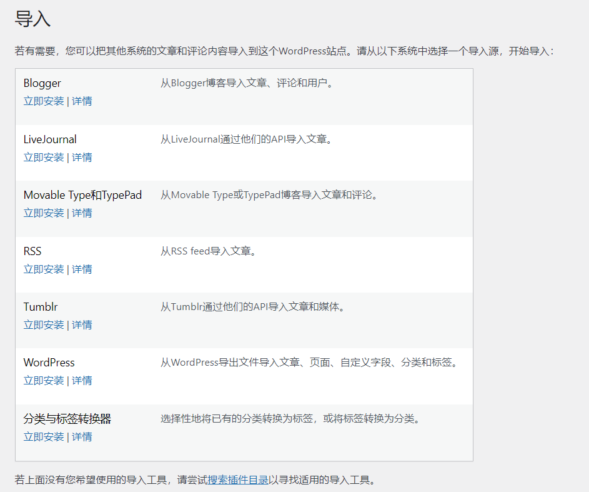Click the WordPress importer title
Viewport: 589px width, 492px height.
click(x=49, y=363)
